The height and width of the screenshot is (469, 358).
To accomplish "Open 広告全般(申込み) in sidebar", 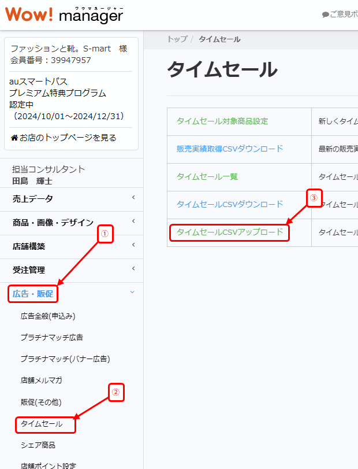I will coord(48,316).
